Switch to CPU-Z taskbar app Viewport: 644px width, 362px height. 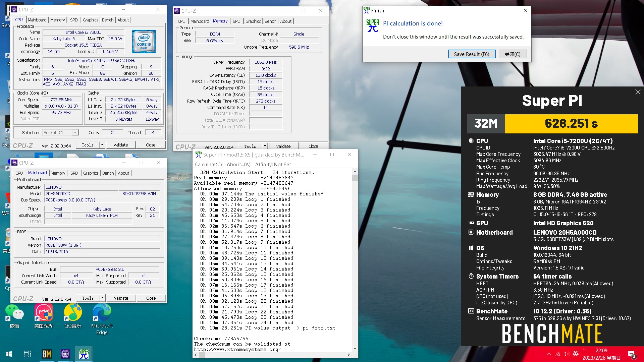65,354
